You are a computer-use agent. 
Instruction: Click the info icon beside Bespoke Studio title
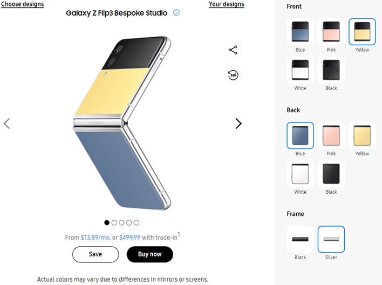pos(176,12)
